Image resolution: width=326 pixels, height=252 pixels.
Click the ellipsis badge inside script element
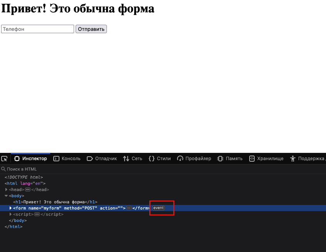point(37,214)
